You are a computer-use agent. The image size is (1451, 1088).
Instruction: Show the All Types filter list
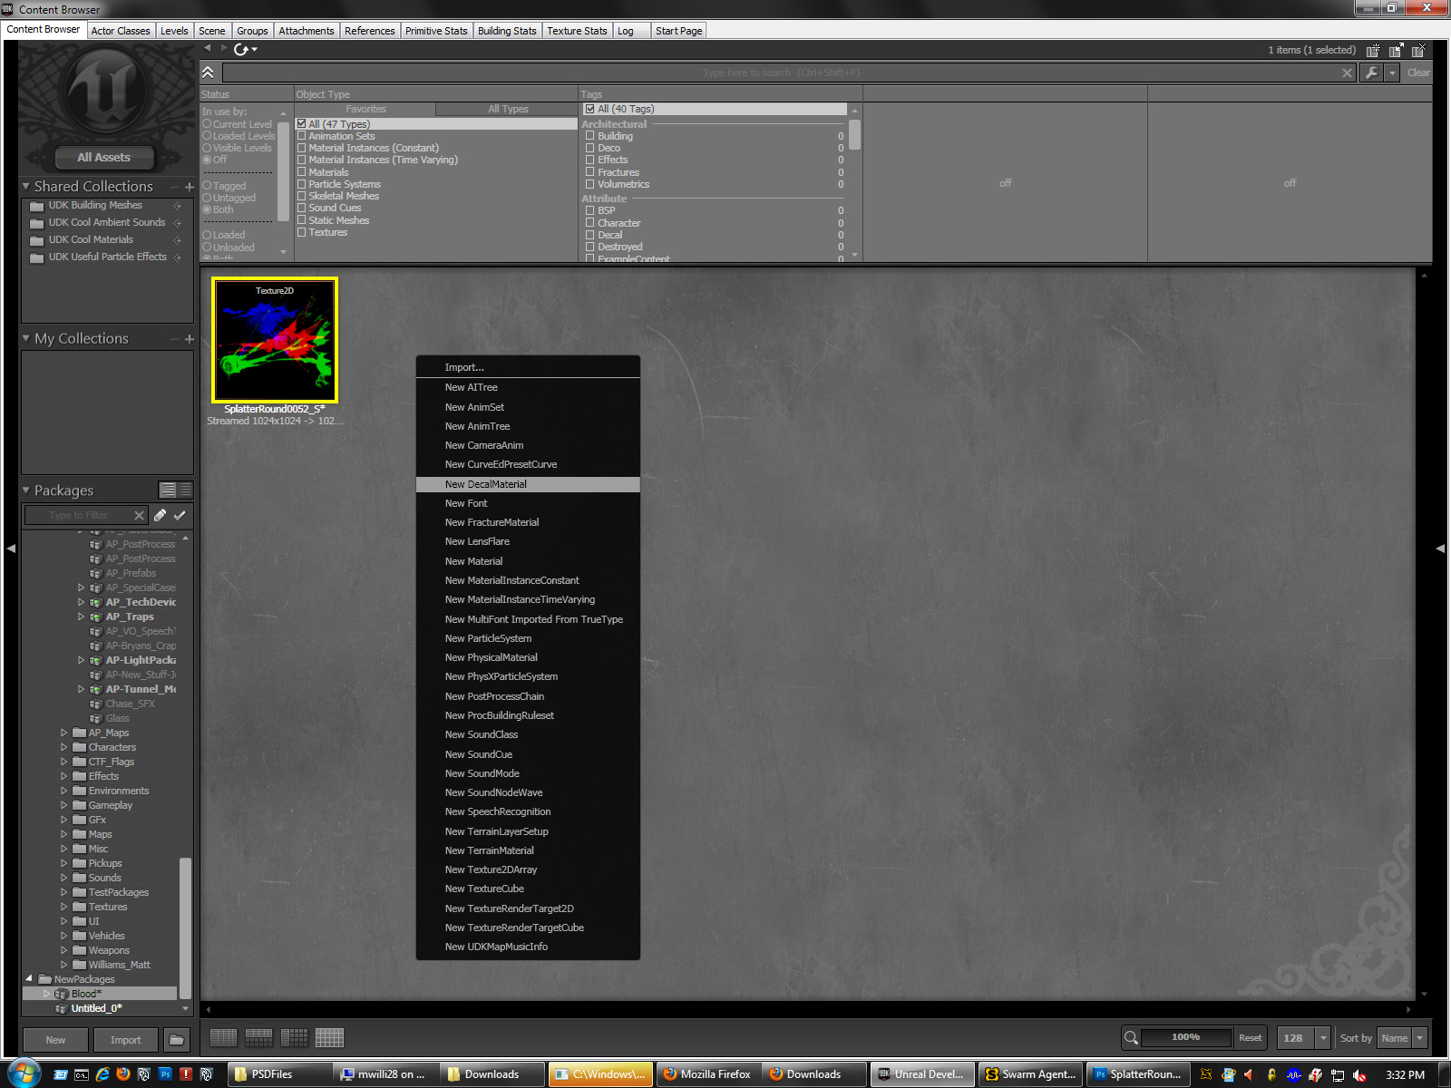coord(508,109)
